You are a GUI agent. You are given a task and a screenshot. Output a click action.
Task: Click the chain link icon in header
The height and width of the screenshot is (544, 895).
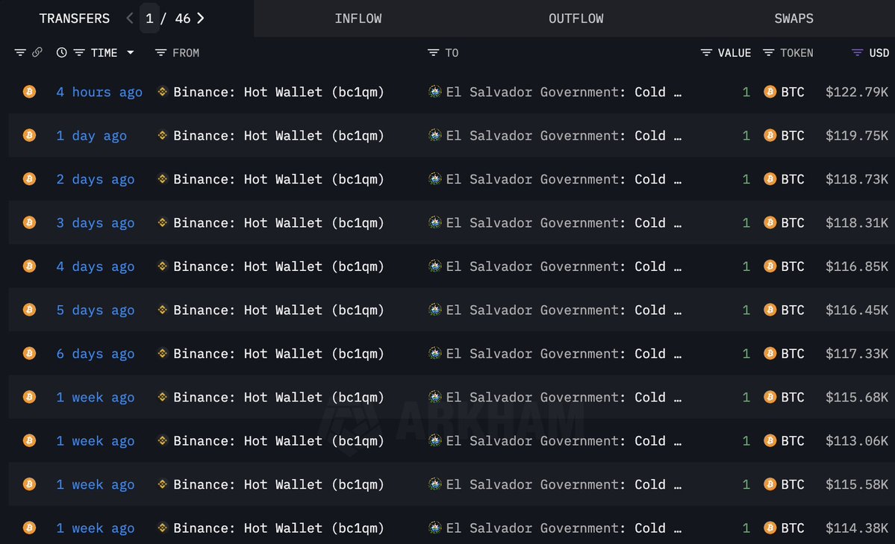[37, 52]
